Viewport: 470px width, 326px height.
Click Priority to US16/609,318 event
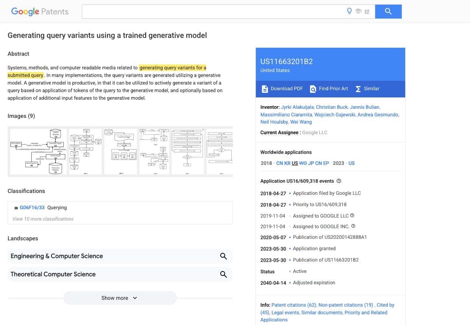click(x=320, y=204)
